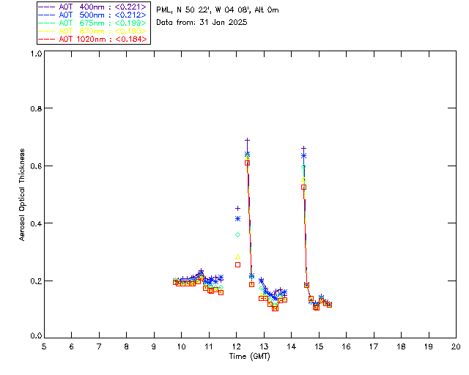
Task: Click the x-axis tick label 12
Action: pyautogui.click(x=236, y=346)
